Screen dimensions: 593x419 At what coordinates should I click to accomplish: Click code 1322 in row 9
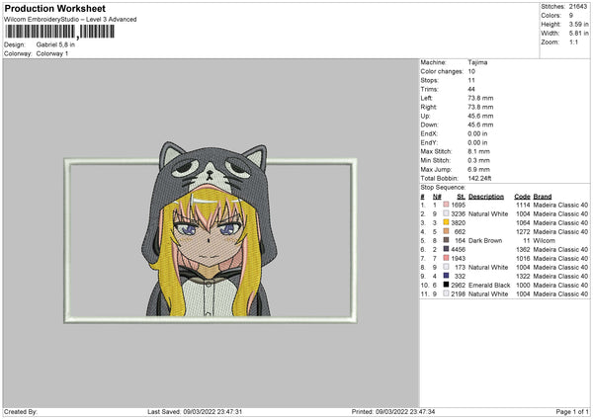(x=523, y=276)
